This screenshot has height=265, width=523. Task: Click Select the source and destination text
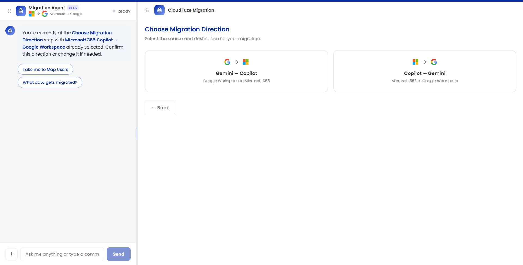point(203,38)
